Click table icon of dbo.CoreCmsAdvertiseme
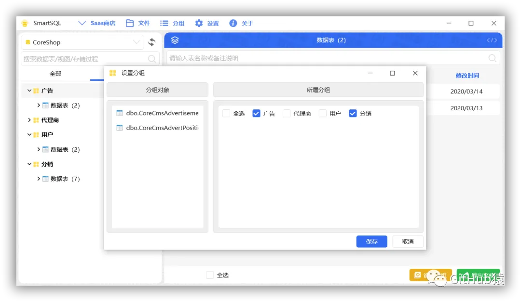Viewport: 521px width, 302px height. pyautogui.click(x=120, y=113)
